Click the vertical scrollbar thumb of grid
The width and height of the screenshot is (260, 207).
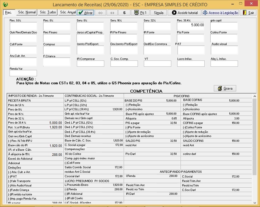(255, 136)
